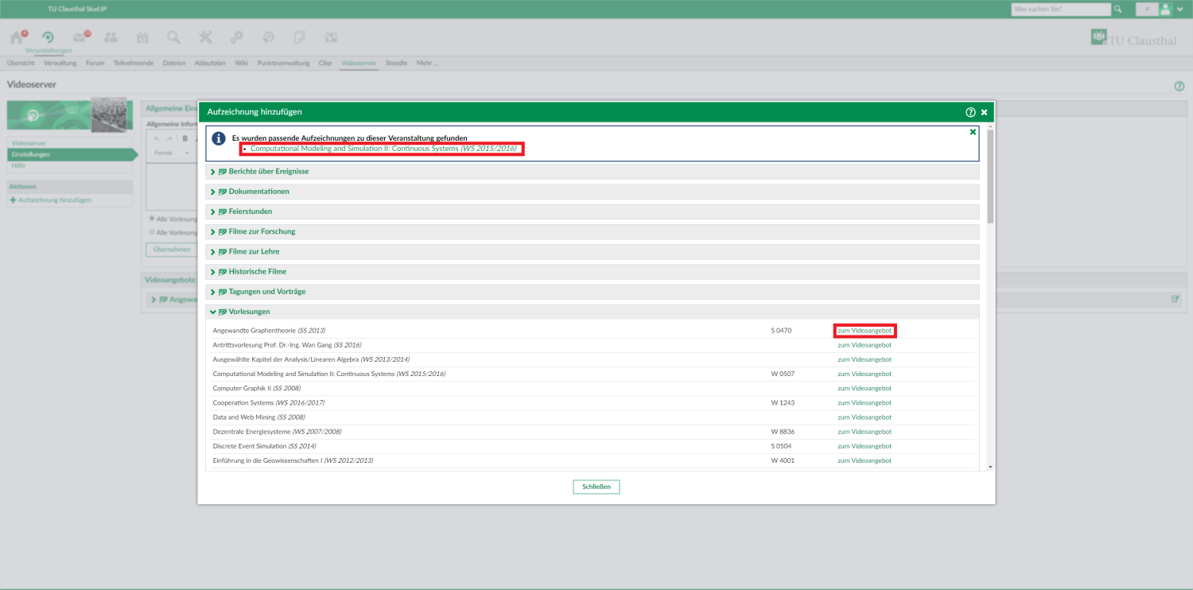Dismiss the info message with the green X
Screen dimensions: 1193x590
click(x=973, y=132)
